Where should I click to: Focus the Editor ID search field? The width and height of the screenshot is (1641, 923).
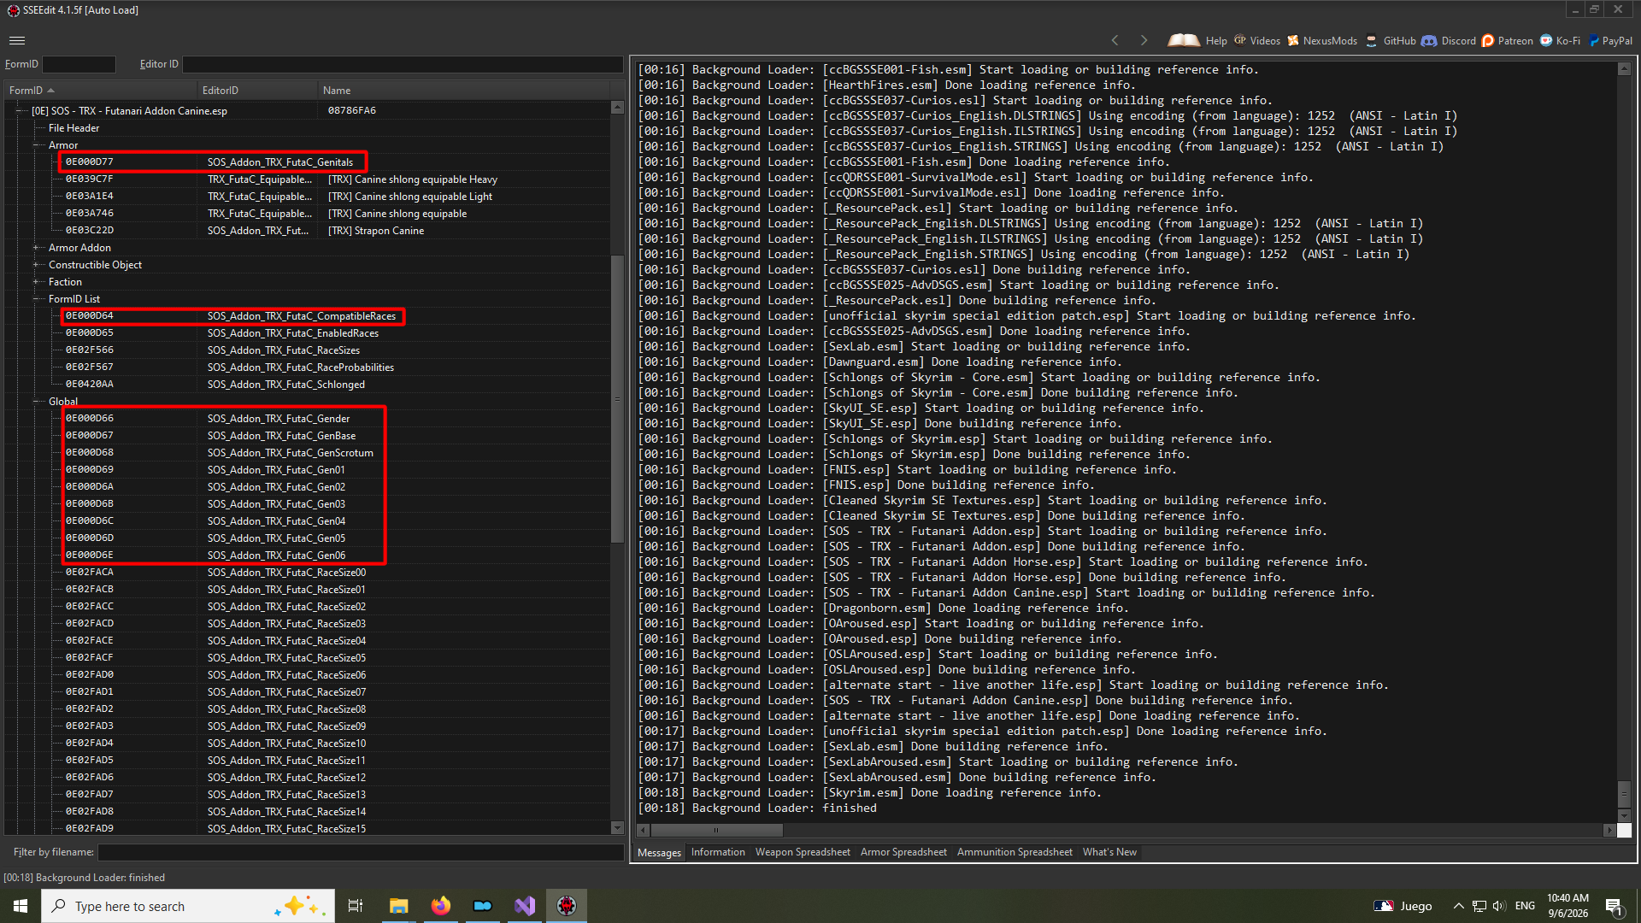[x=403, y=64]
